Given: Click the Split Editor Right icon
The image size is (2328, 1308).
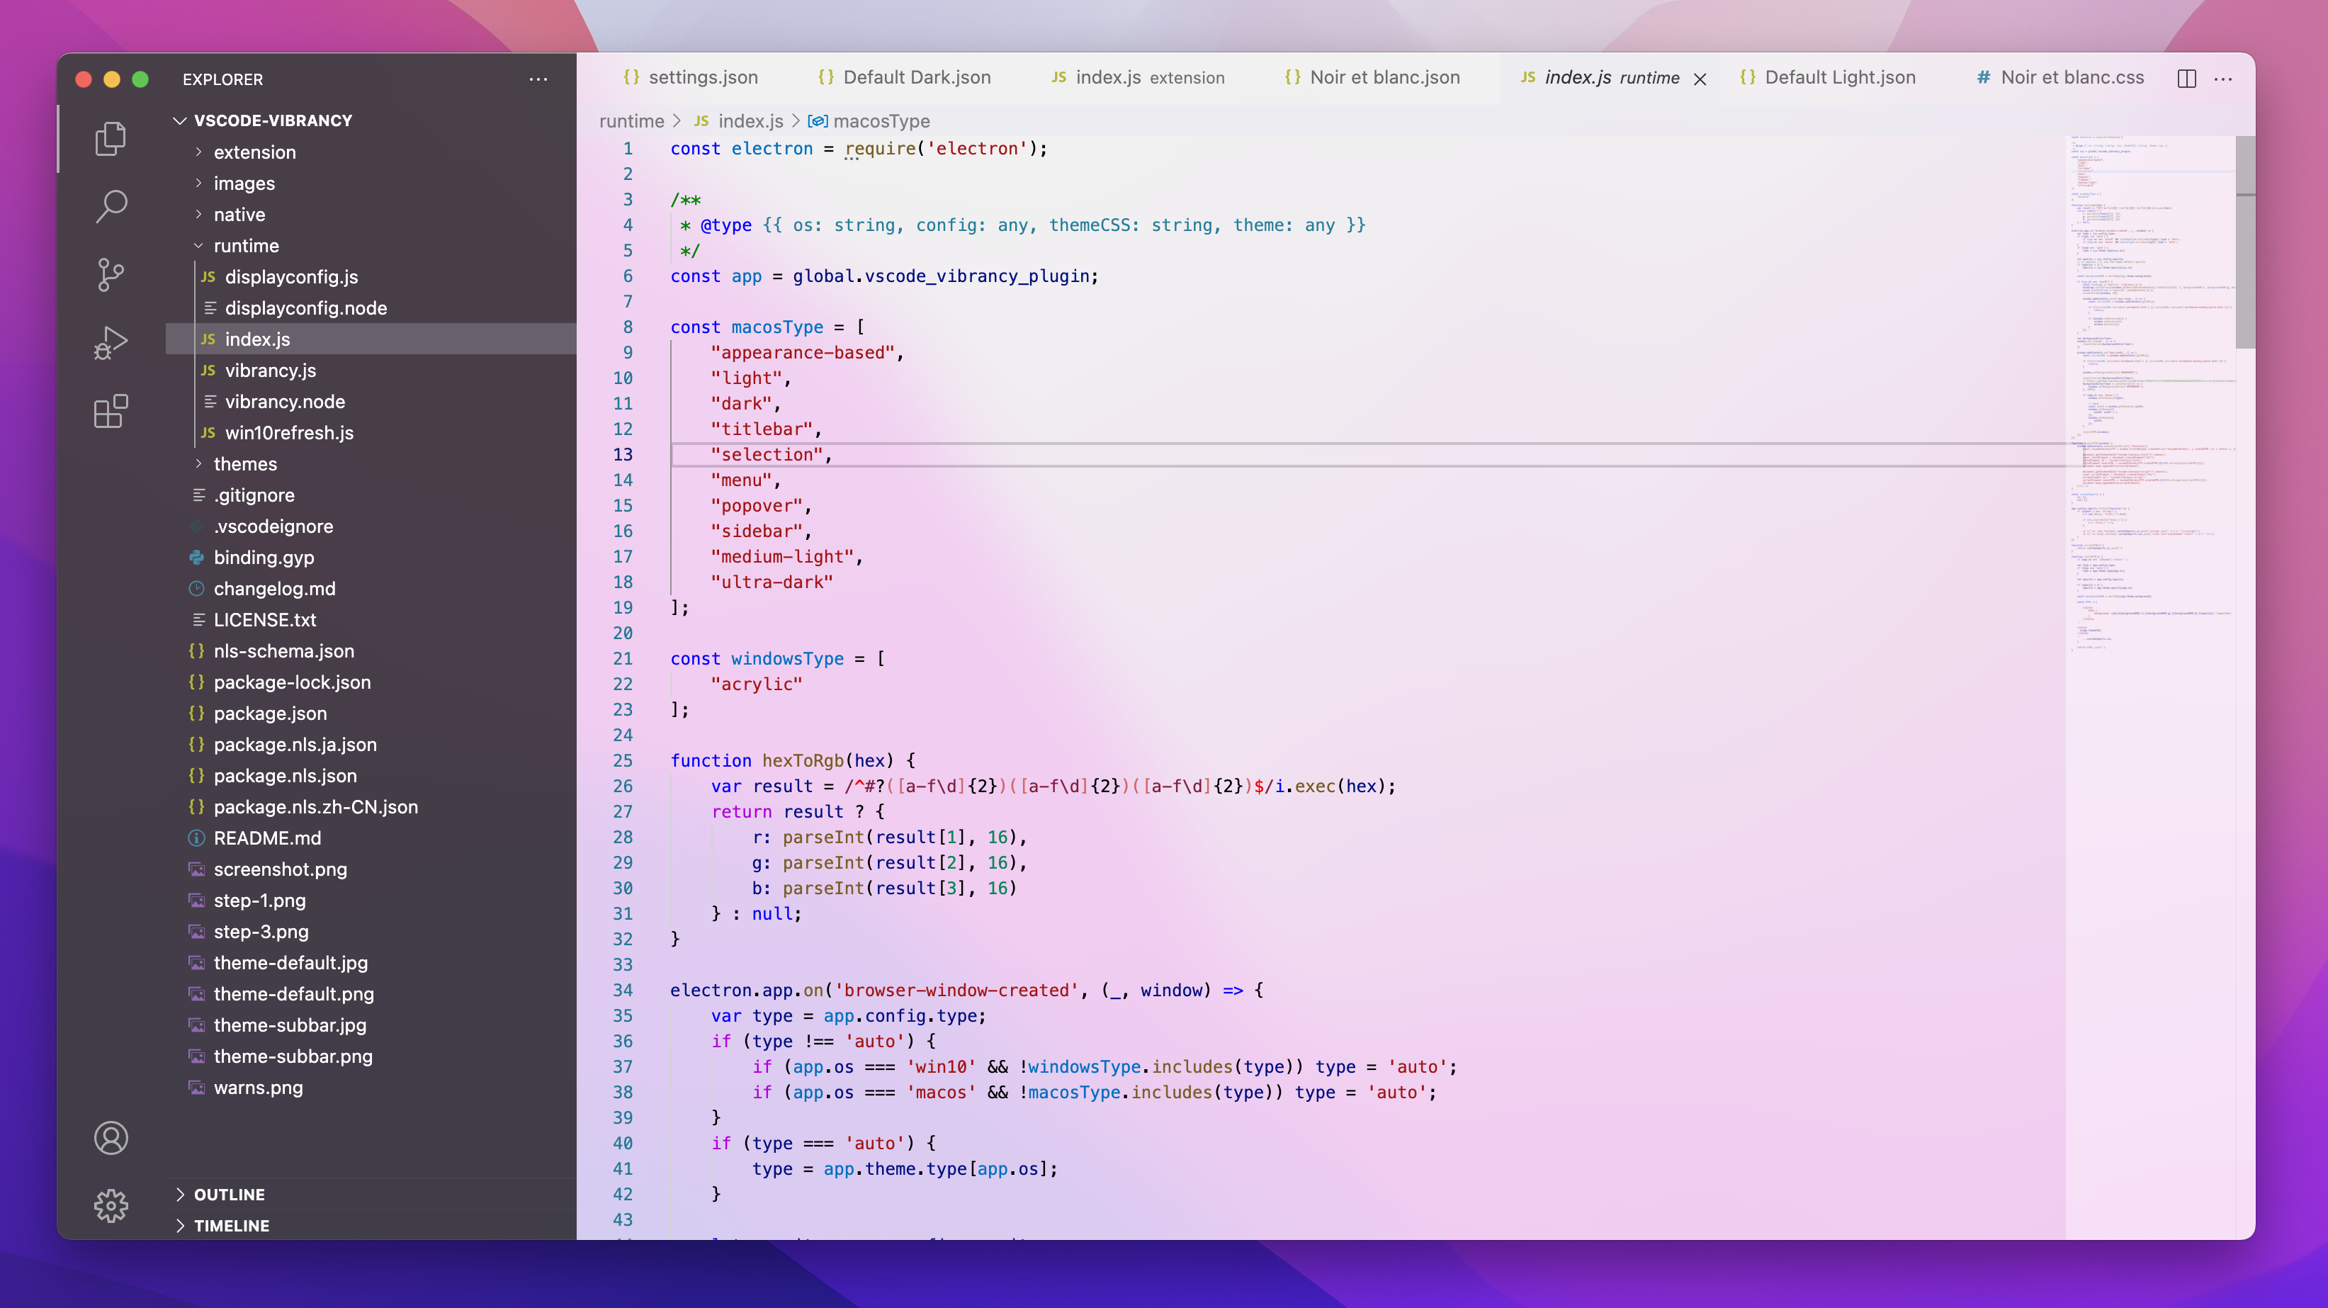Looking at the screenshot, I should click(x=2186, y=79).
